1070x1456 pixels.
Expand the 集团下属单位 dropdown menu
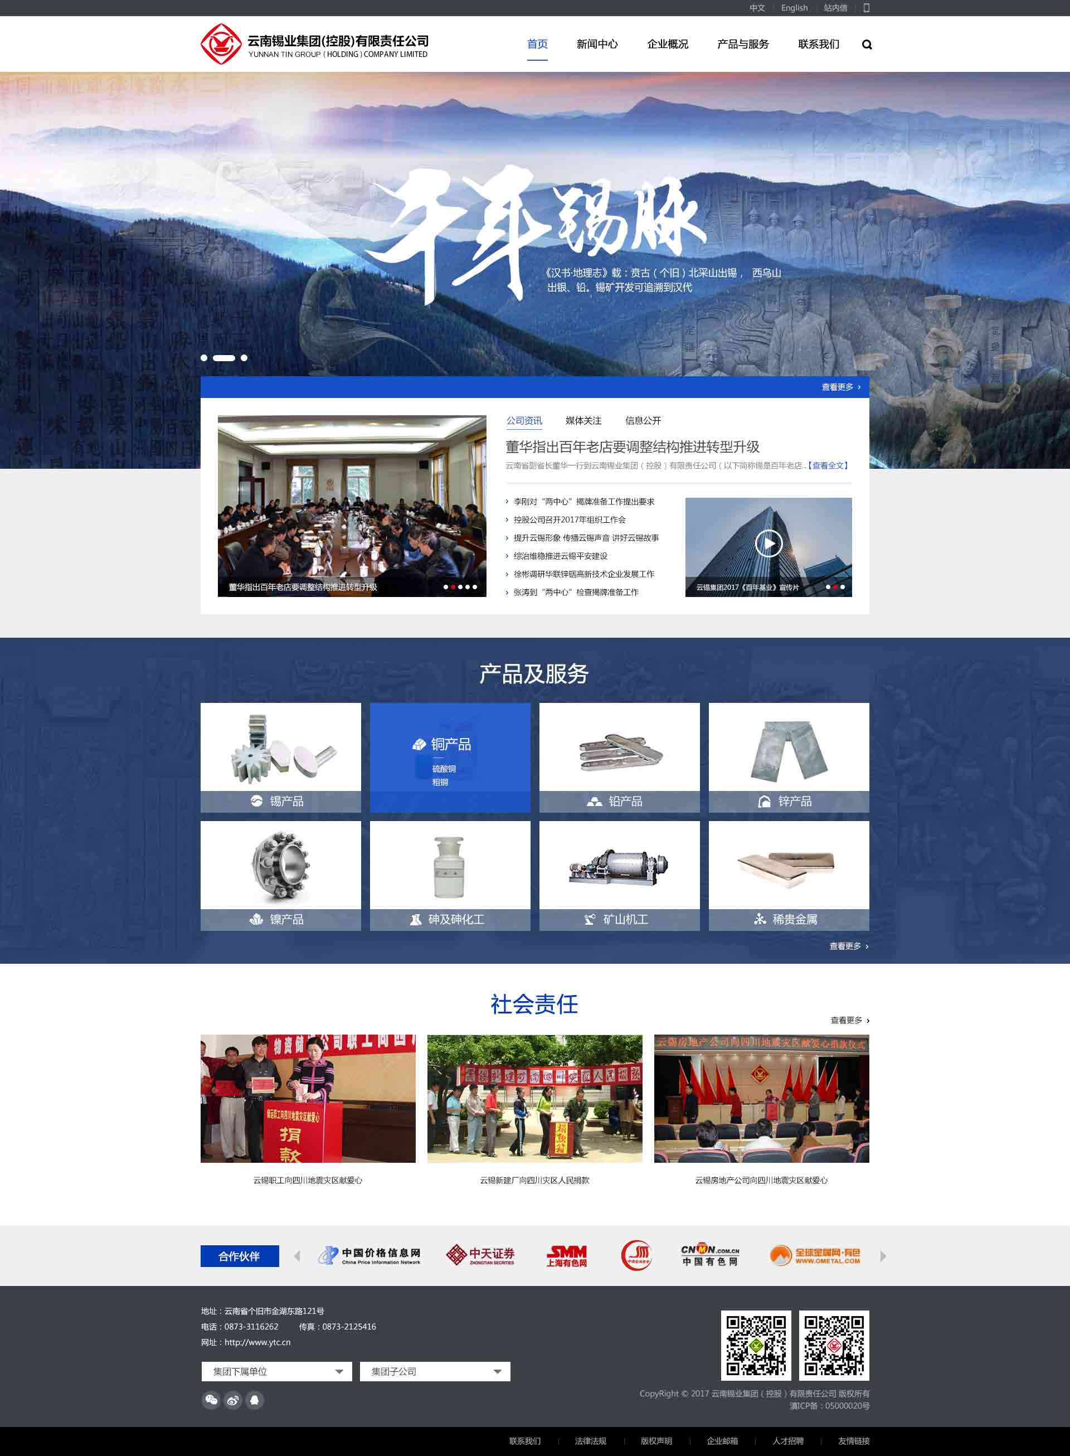[x=273, y=1371]
